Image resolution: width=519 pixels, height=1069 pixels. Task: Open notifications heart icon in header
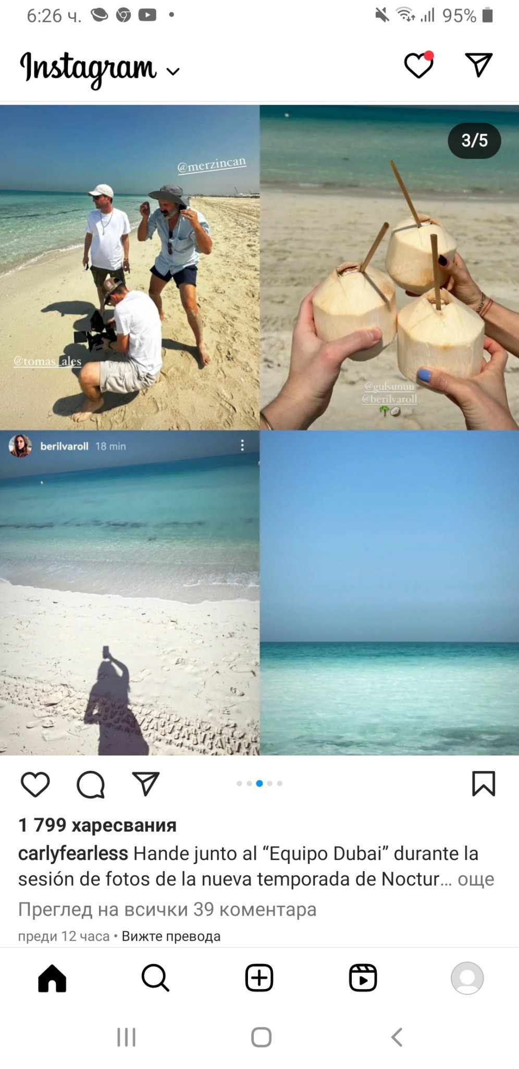419,65
